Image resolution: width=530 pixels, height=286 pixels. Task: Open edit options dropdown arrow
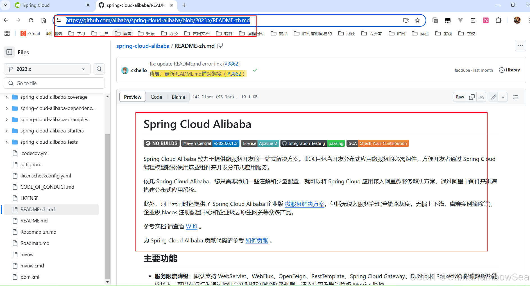tap(503, 97)
